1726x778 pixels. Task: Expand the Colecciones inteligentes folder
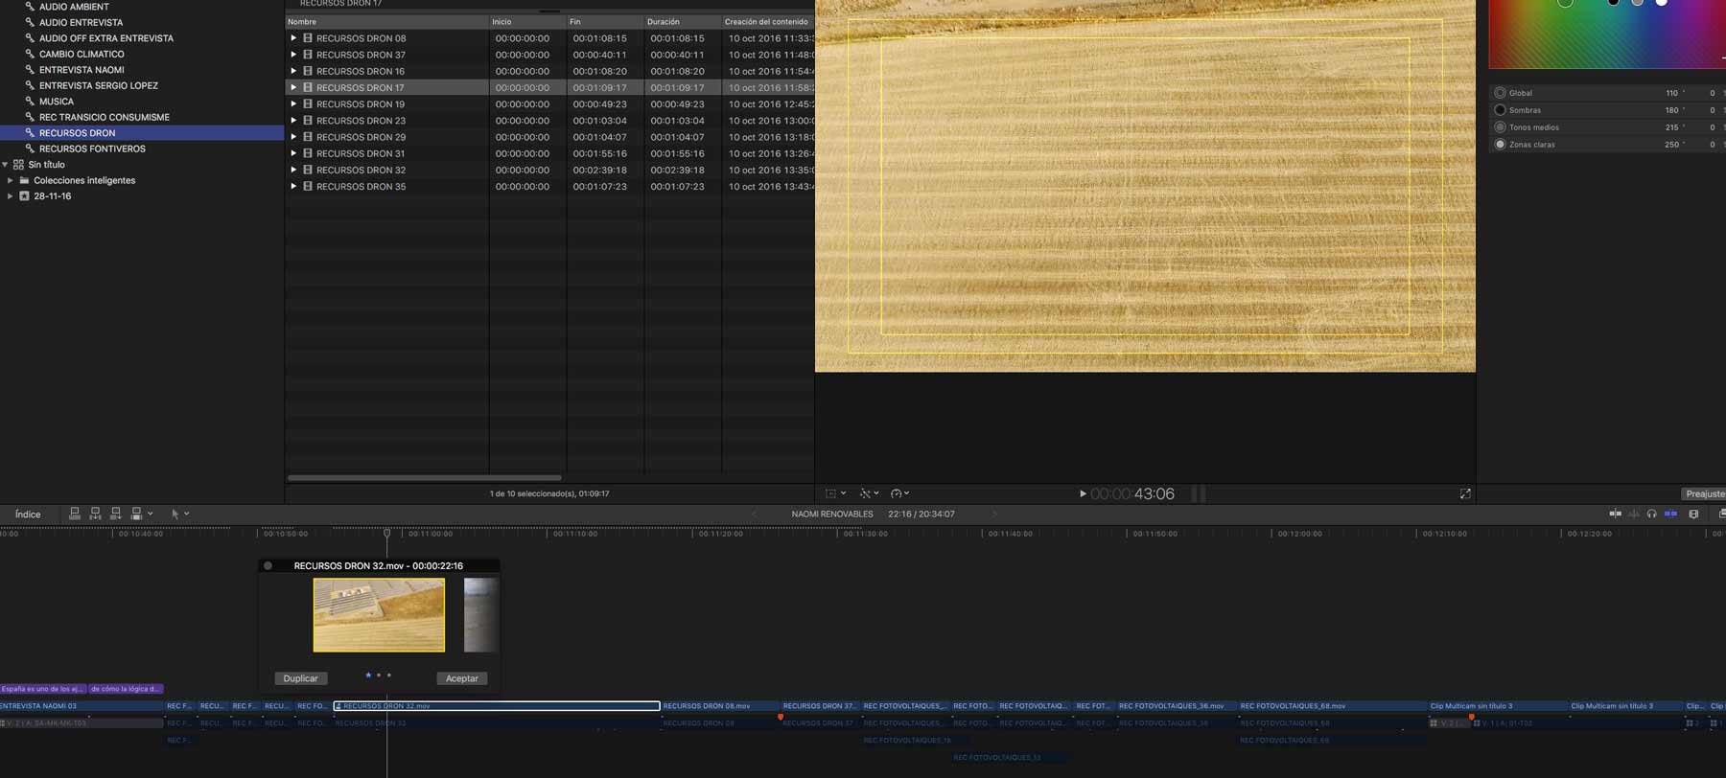(x=11, y=180)
